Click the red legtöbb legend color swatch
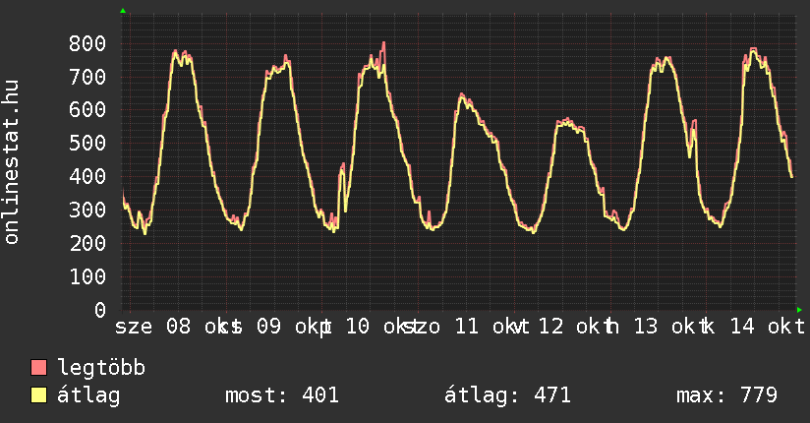 click(x=39, y=368)
